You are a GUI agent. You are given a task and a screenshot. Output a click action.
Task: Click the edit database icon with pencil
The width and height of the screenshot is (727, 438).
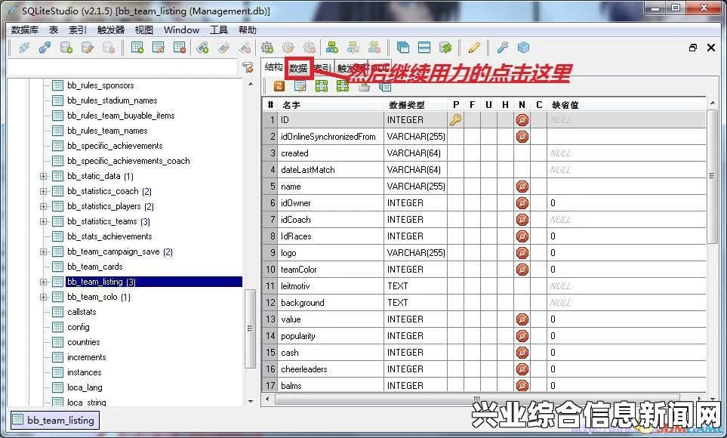(x=88, y=48)
